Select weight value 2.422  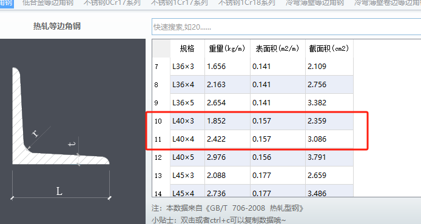coord(227,139)
